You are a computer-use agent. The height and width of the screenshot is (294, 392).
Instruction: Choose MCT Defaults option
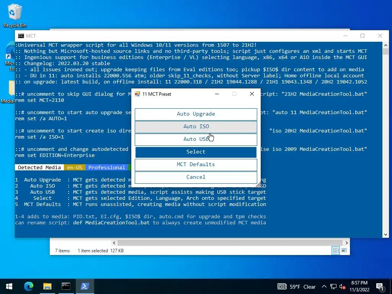point(196,165)
